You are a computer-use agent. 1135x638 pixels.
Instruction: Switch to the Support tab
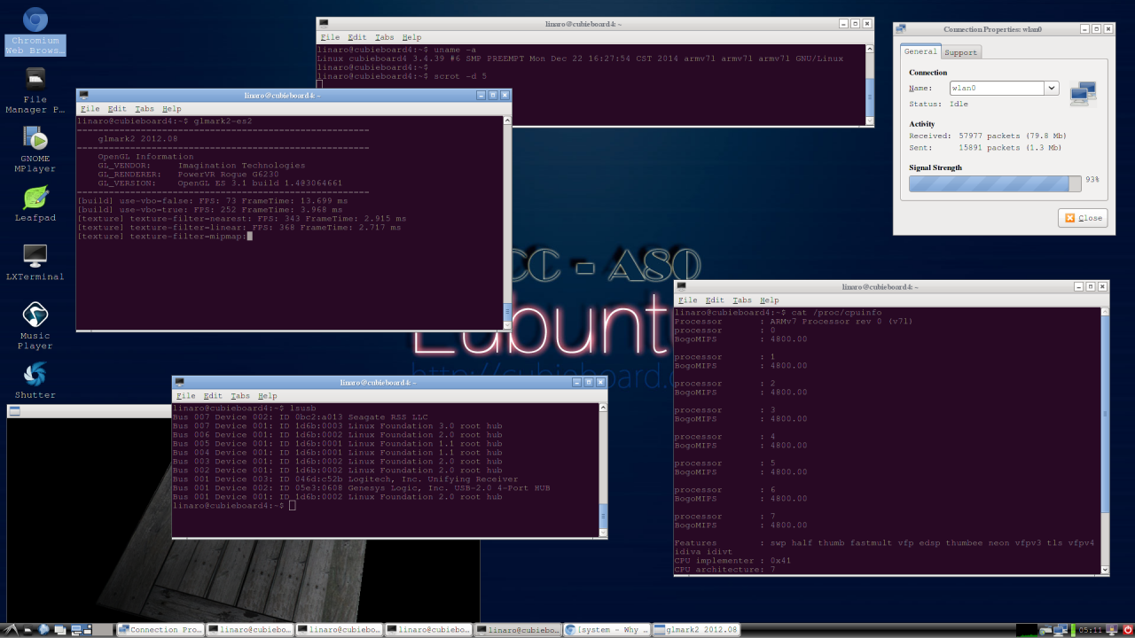960,52
